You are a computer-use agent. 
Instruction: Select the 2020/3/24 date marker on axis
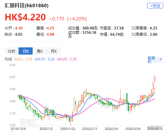[x=133, y=129]
